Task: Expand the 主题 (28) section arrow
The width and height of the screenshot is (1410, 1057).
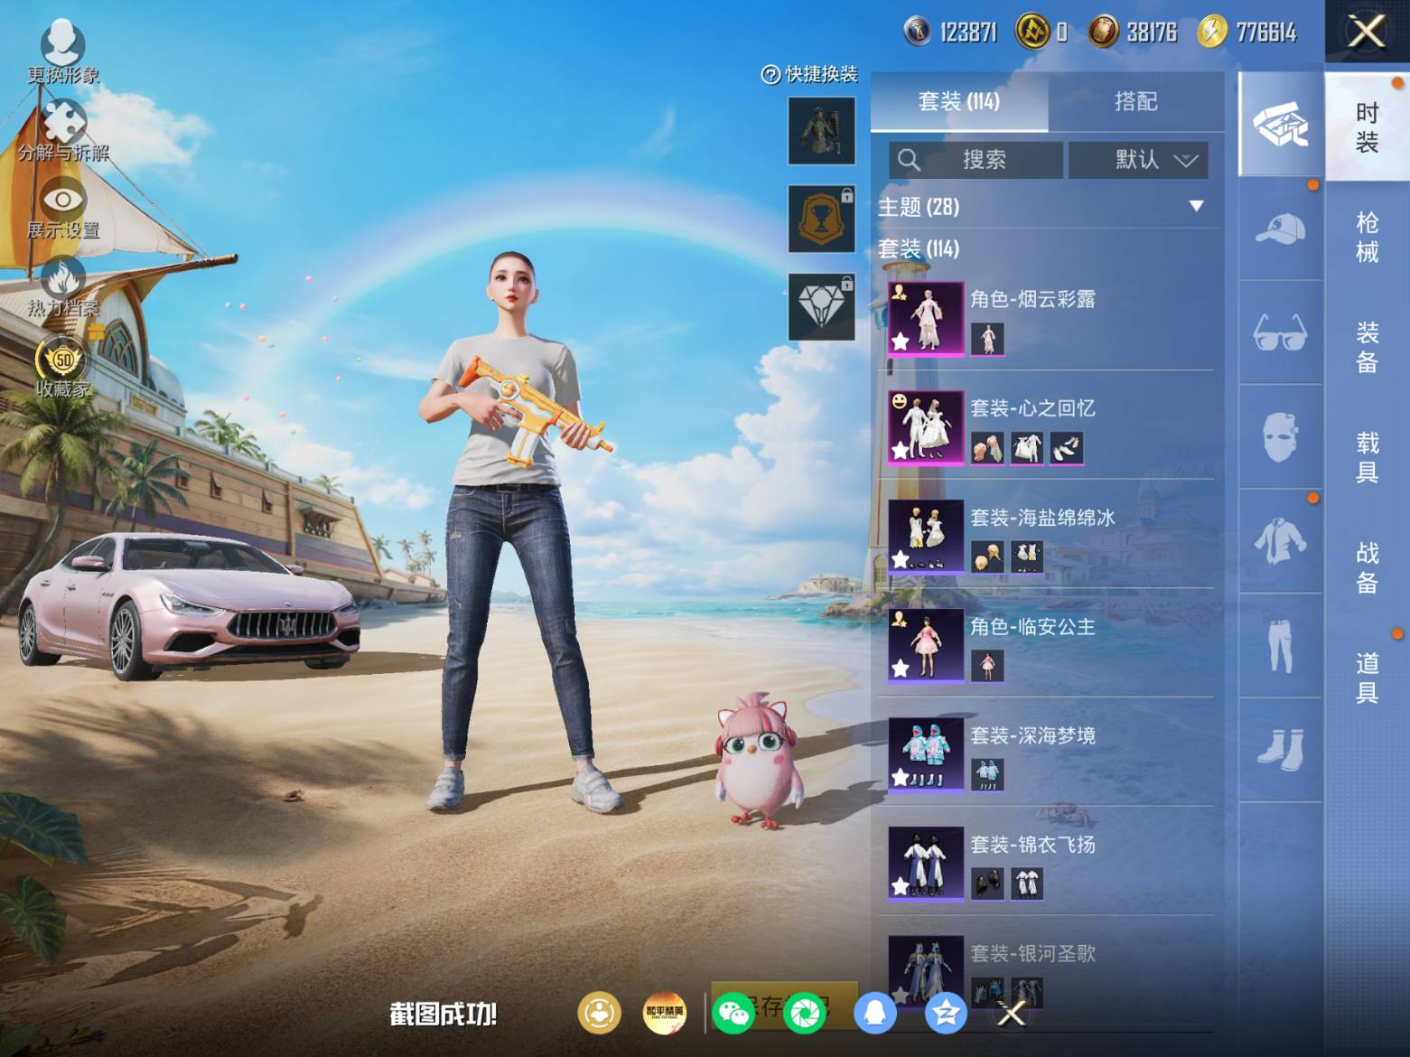Action: pyautogui.click(x=1196, y=206)
